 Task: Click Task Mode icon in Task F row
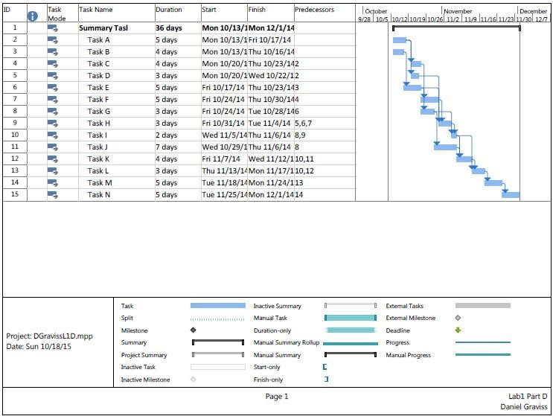53,100
